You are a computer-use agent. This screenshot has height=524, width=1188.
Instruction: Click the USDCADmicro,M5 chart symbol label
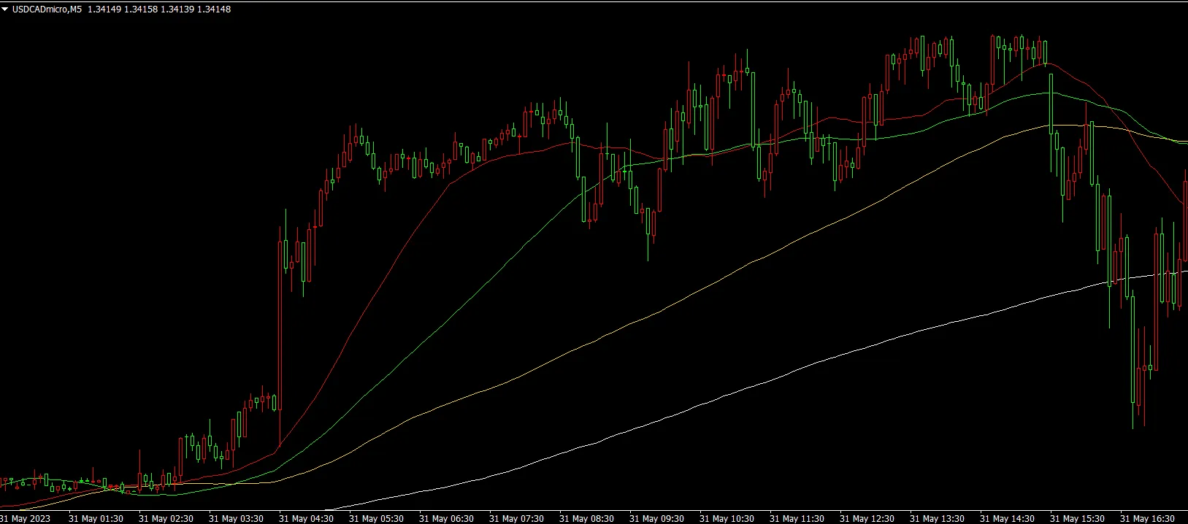[x=47, y=9]
